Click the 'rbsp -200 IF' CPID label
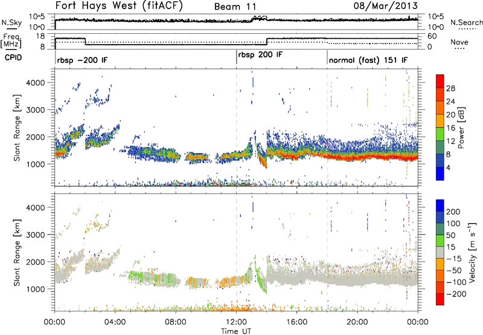The width and height of the screenshot is (483, 335). [82, 60]
